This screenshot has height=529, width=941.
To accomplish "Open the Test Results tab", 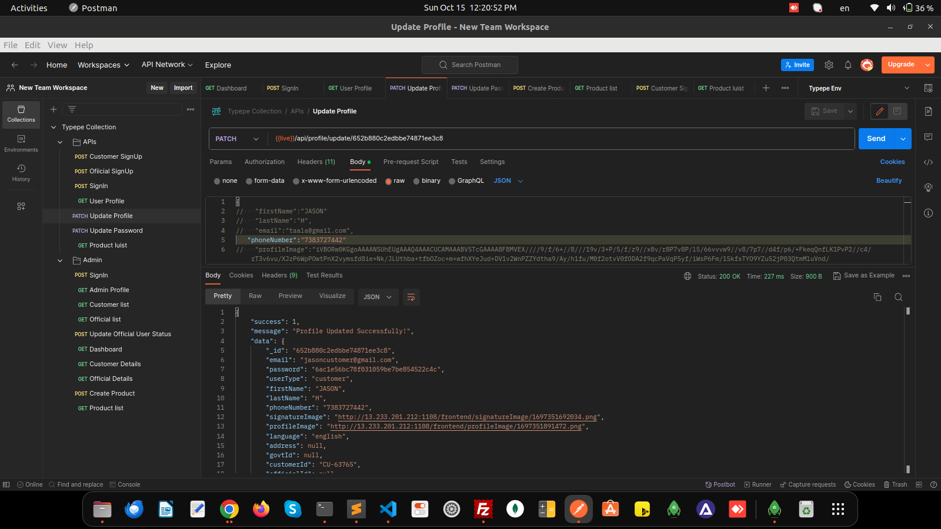I will (x=324, y=276).
